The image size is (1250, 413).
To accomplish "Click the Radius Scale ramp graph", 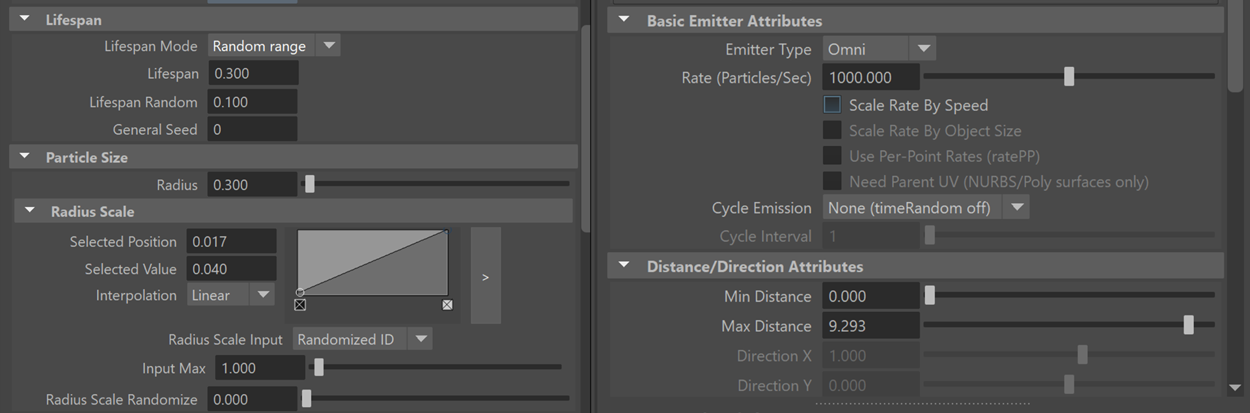I will pyautogui.click(x=372, y=262).
